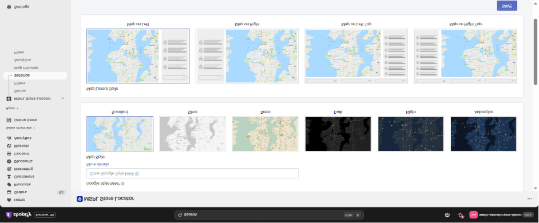Click the search magnifier icon
This screenshot has width=539, height=223.
tap(180, 215)
